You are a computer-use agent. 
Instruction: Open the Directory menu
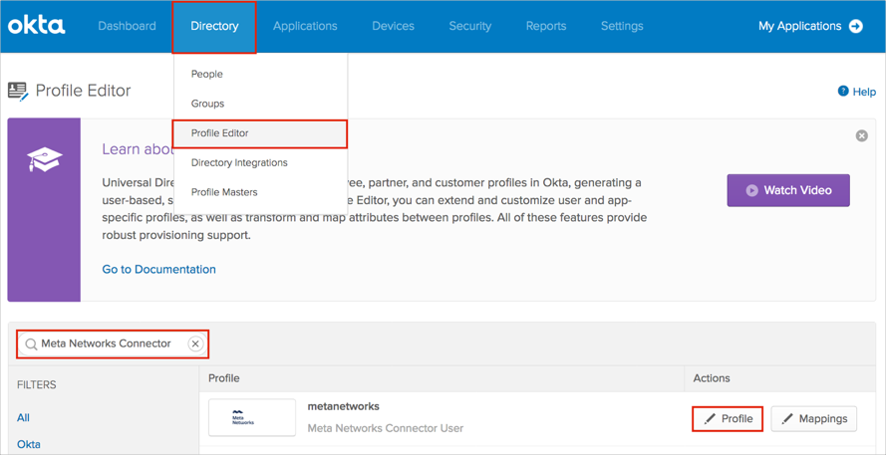214,26
